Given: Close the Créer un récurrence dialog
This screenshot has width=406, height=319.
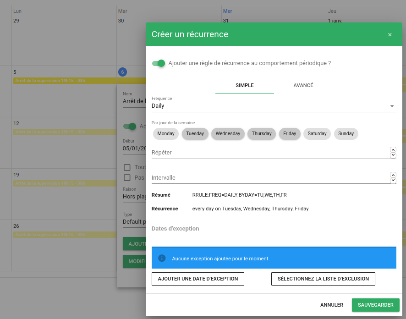Looking at the screenshot, I should pos(390,35).
